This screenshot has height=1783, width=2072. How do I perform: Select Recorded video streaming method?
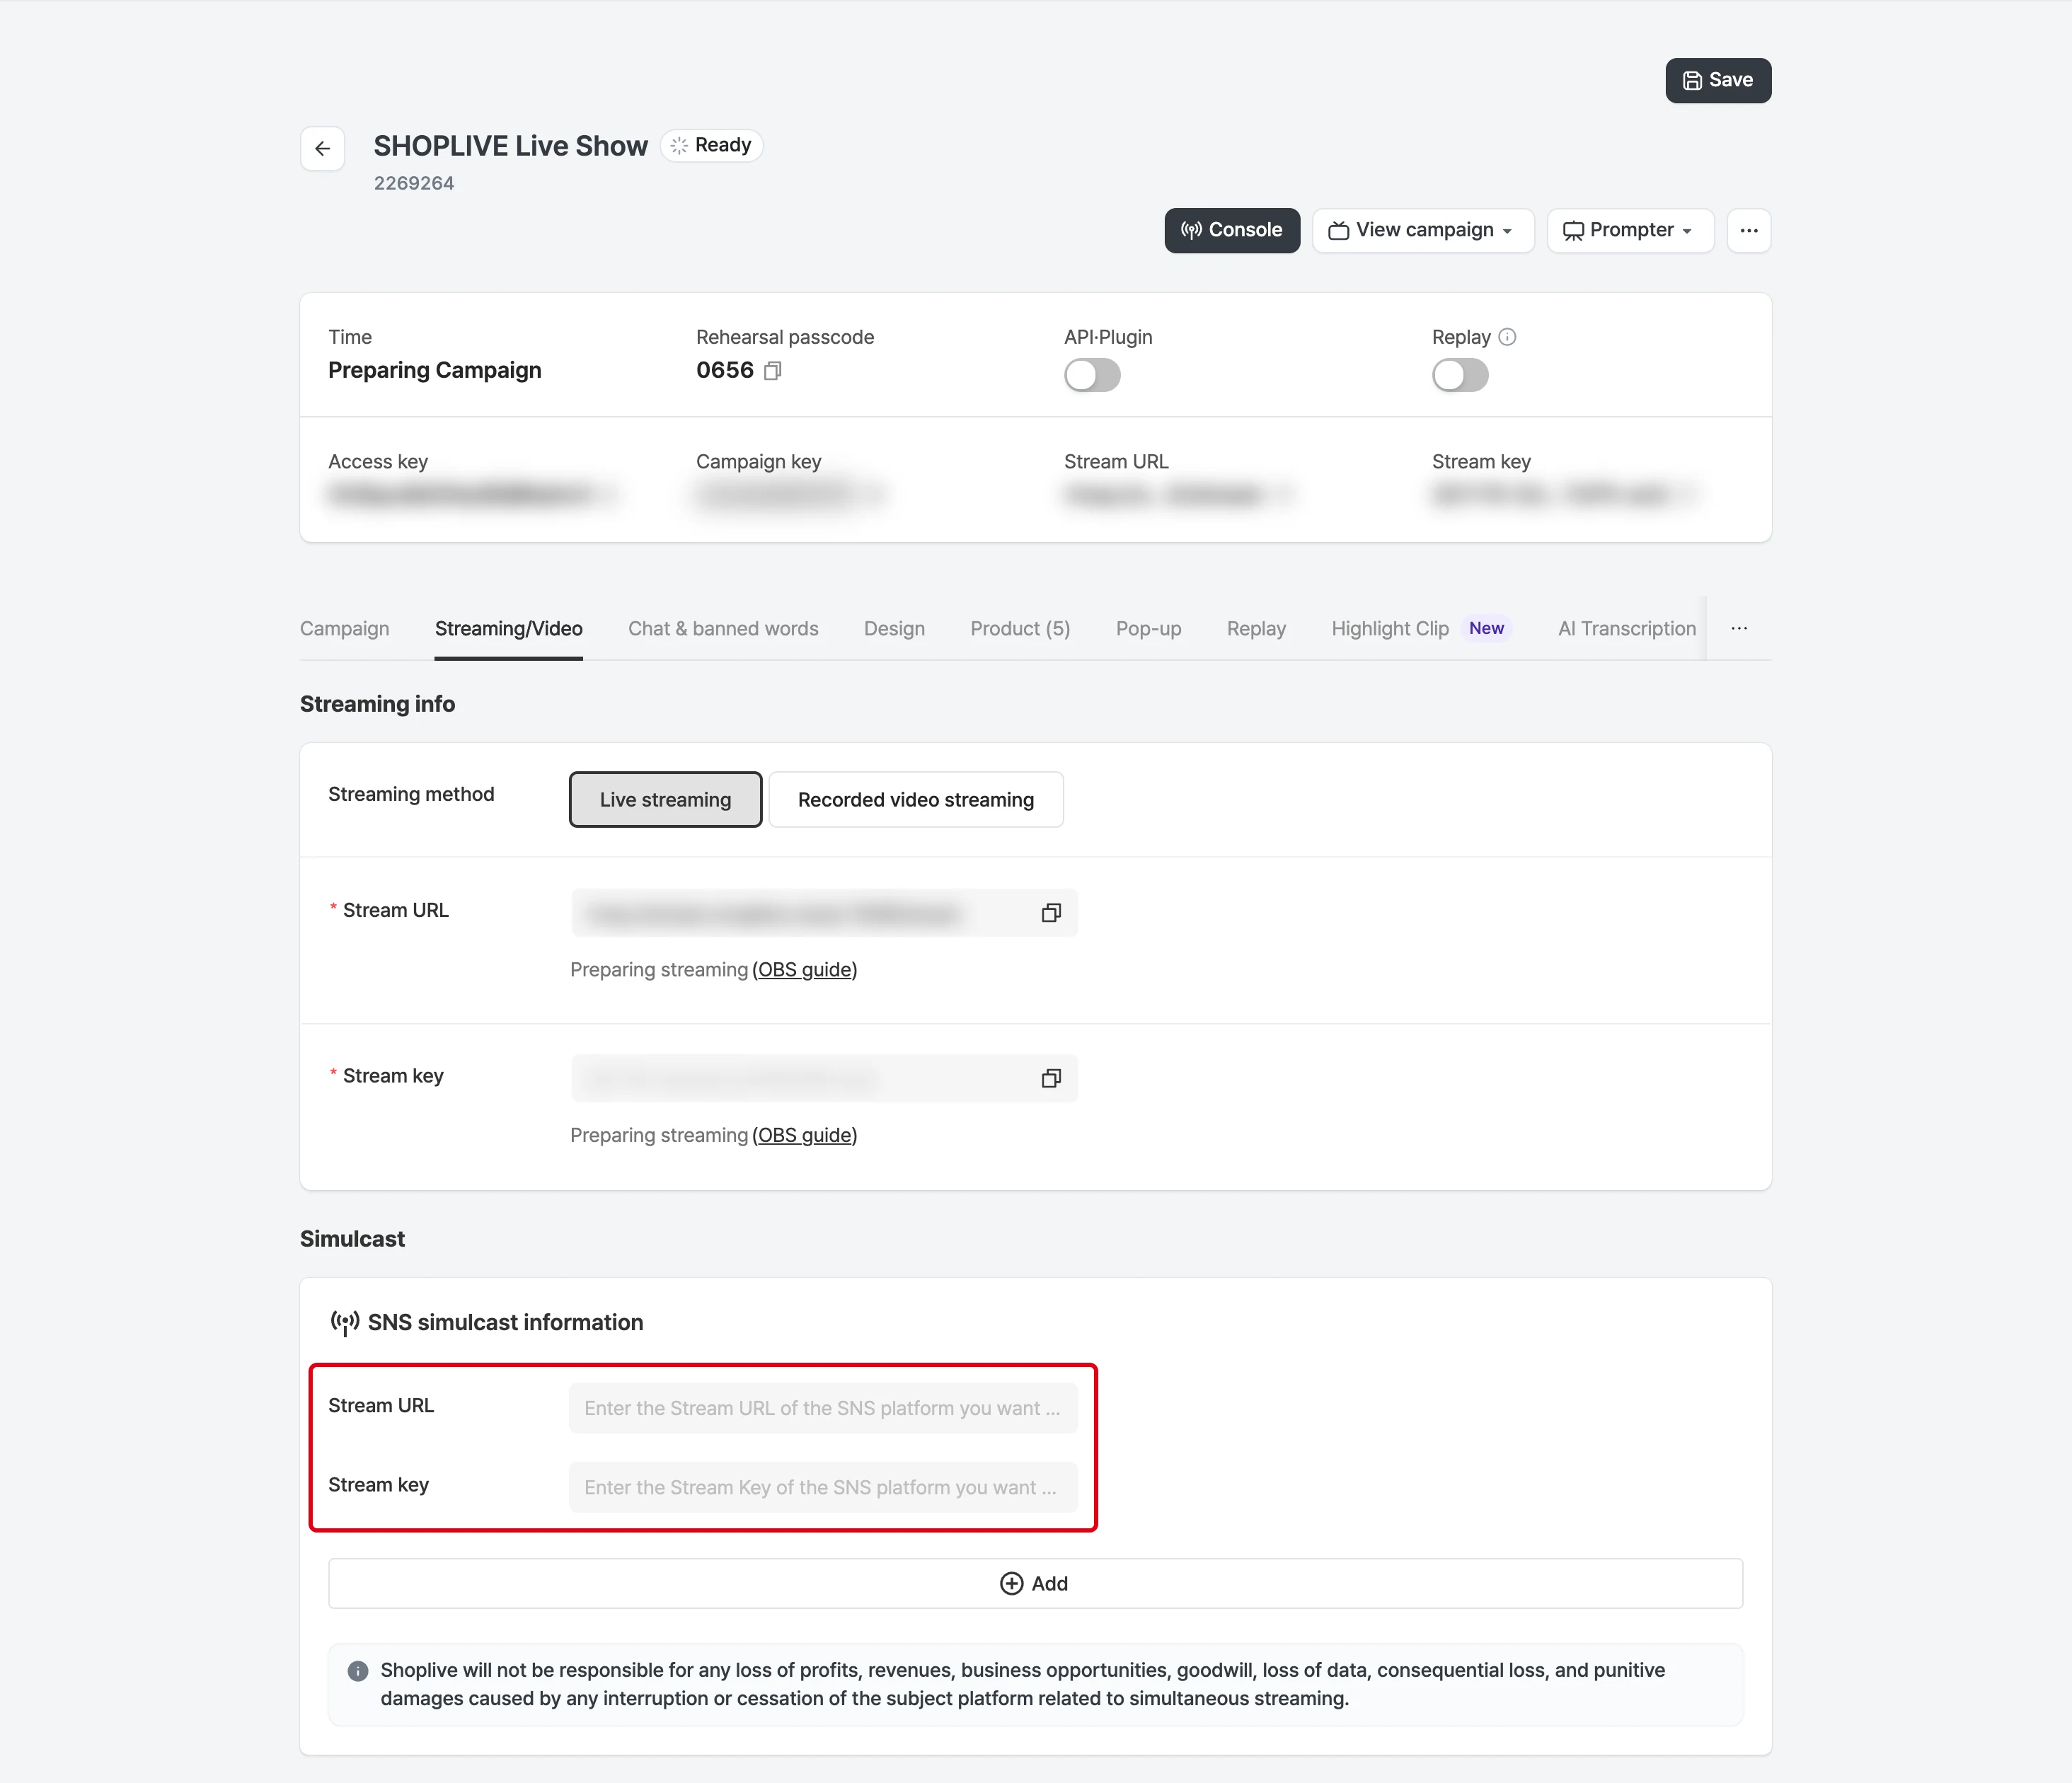pyautogui.click(x=915, y=800)
